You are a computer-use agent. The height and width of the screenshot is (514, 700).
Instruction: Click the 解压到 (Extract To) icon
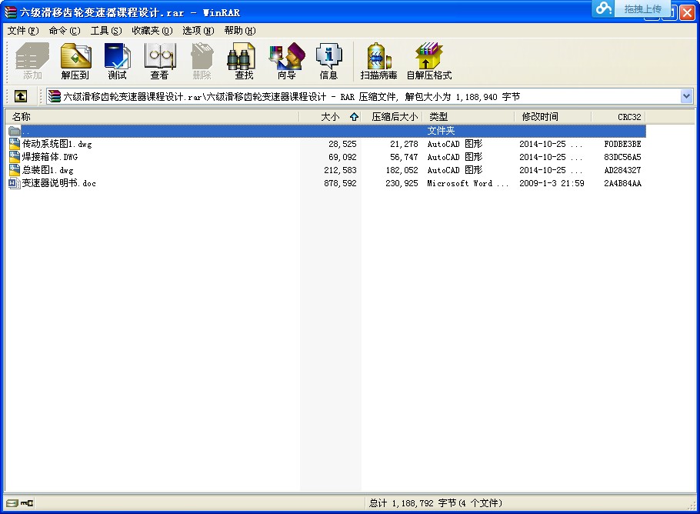[x=75, y=62]
